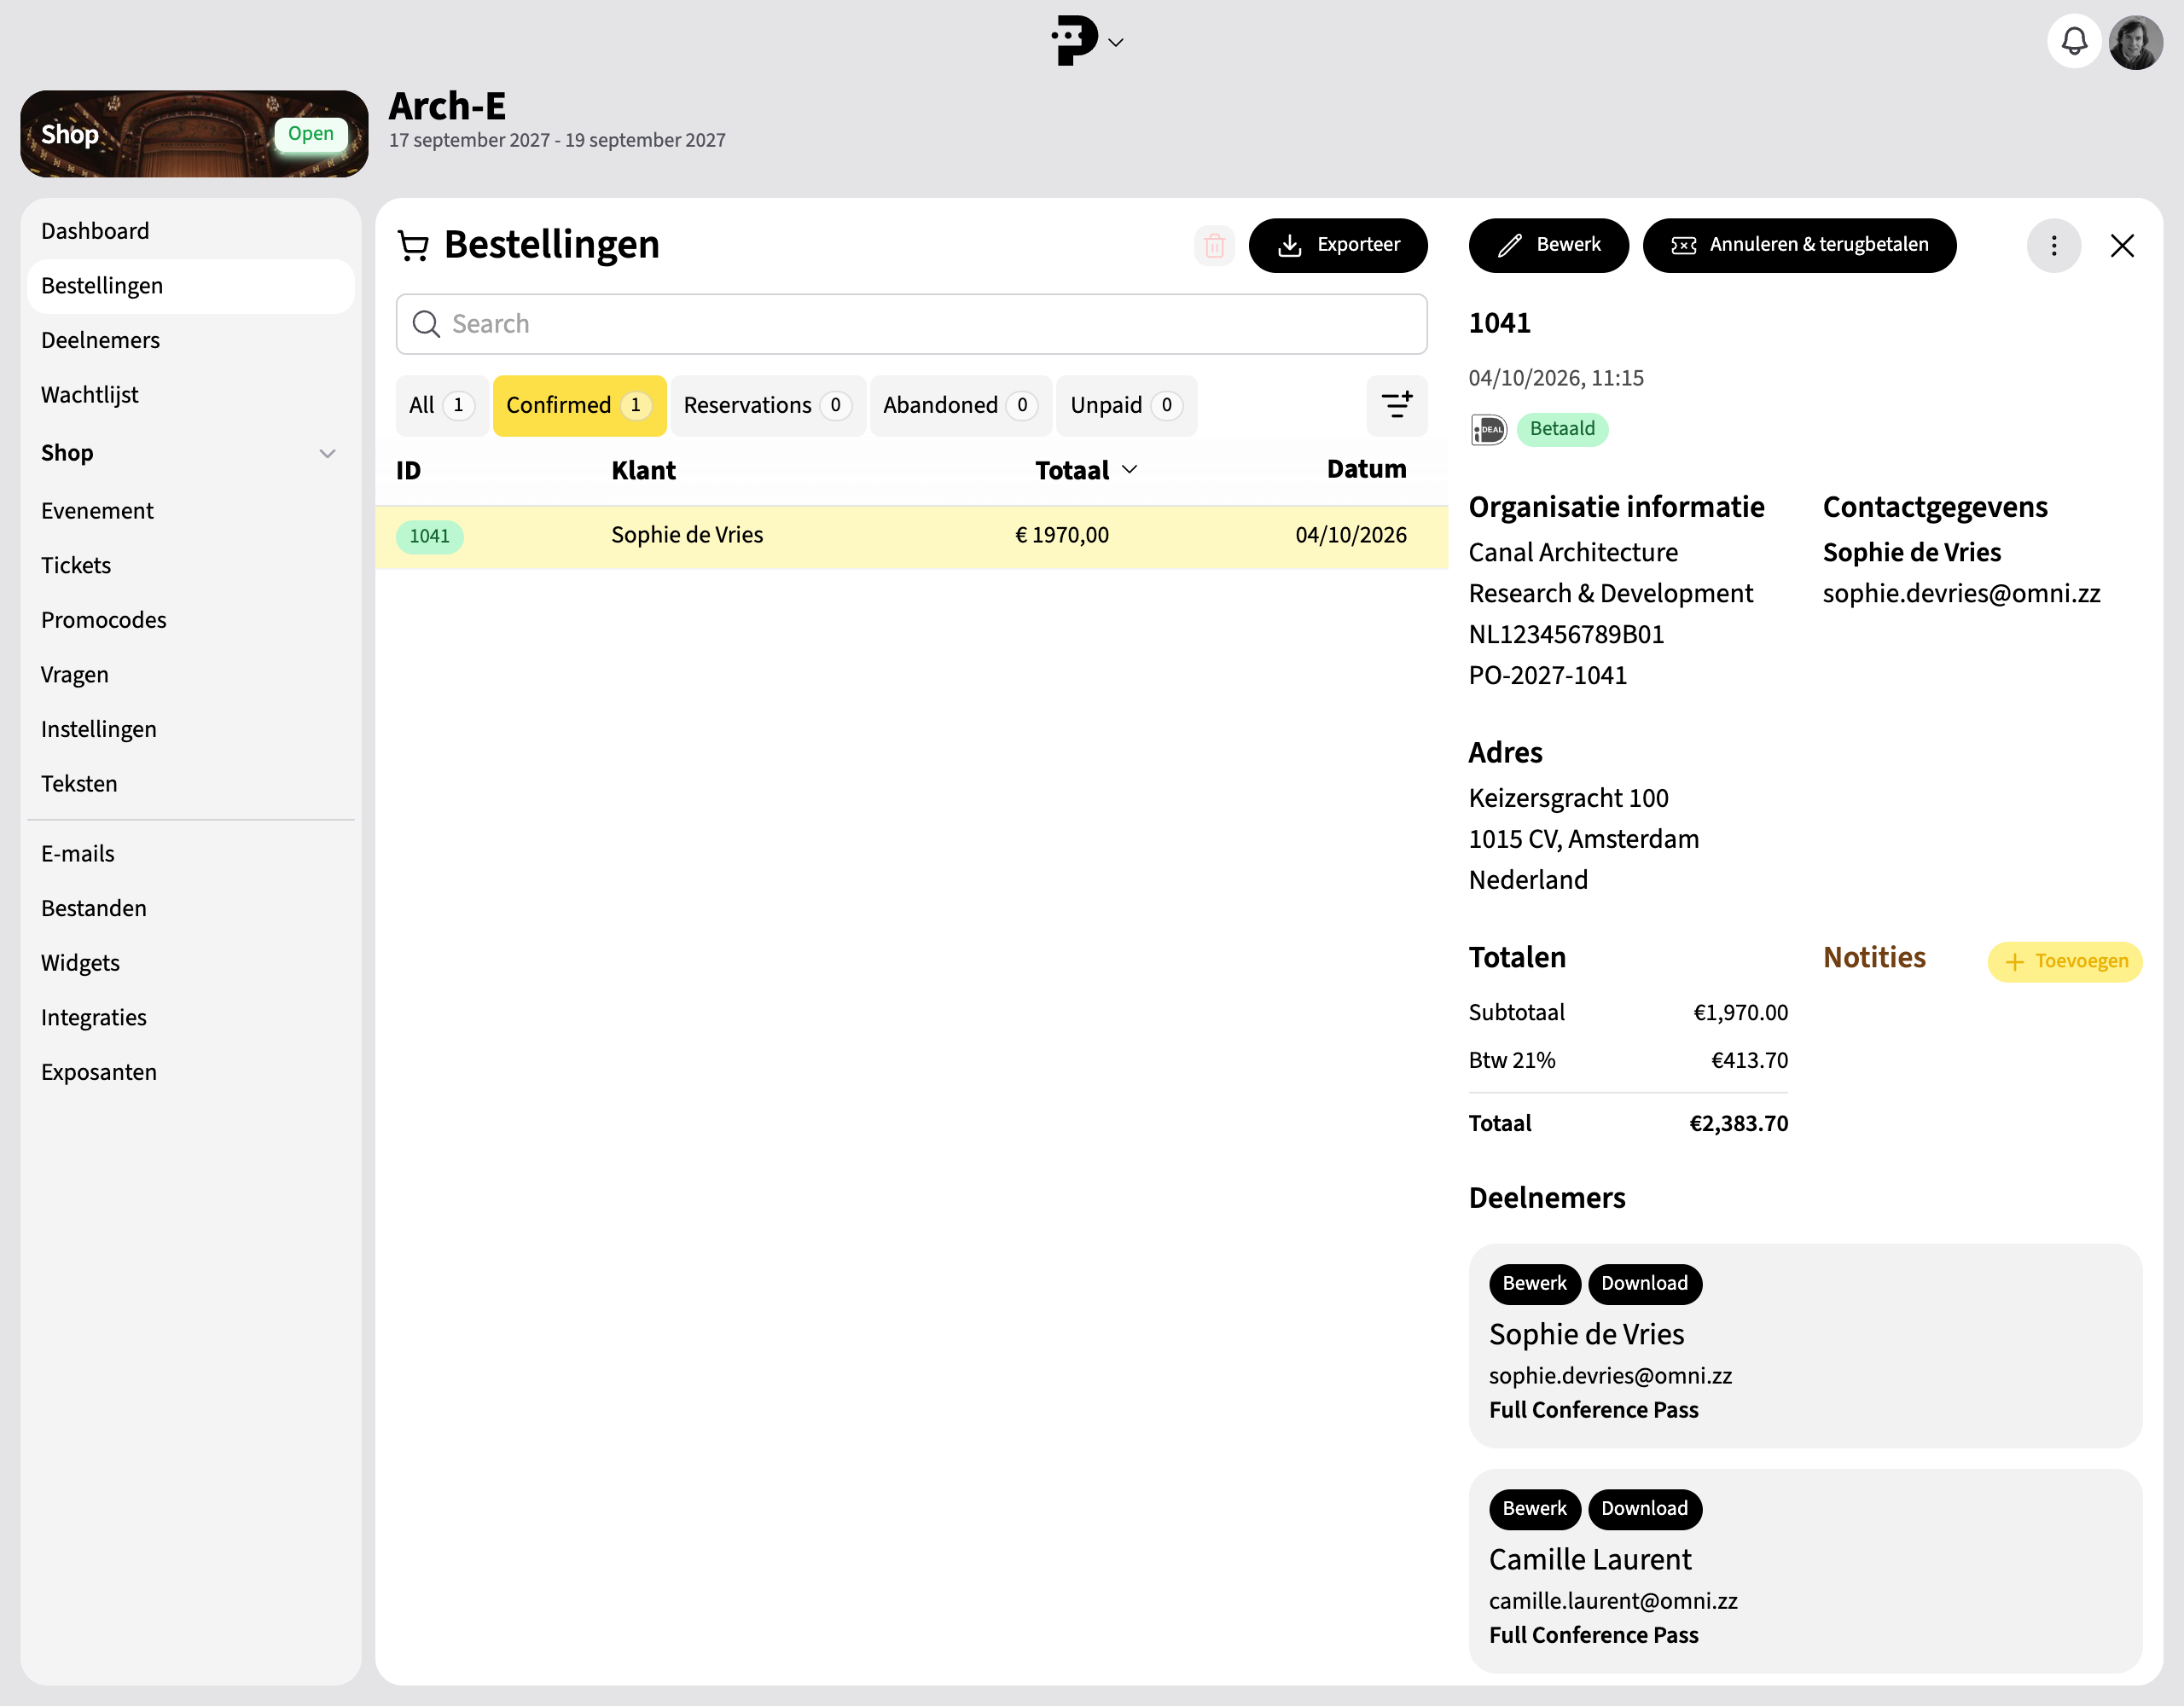Click the P logo at top

pos(1074,41)
